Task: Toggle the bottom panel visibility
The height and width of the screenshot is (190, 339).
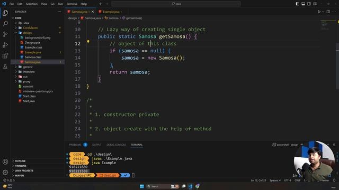Action: [x=304, y=4]
